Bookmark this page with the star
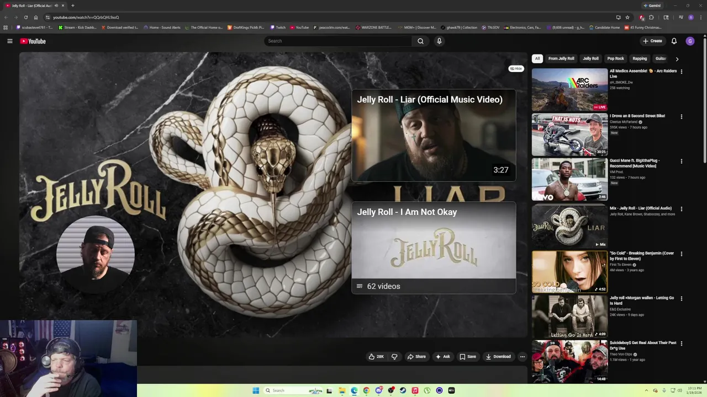 627,17
